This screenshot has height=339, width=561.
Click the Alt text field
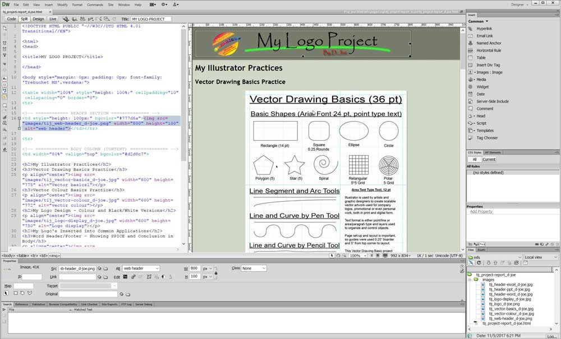[140, 268]
